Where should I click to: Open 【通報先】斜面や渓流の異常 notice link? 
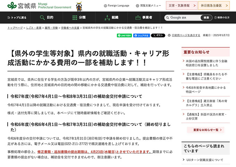click(206, 116)
